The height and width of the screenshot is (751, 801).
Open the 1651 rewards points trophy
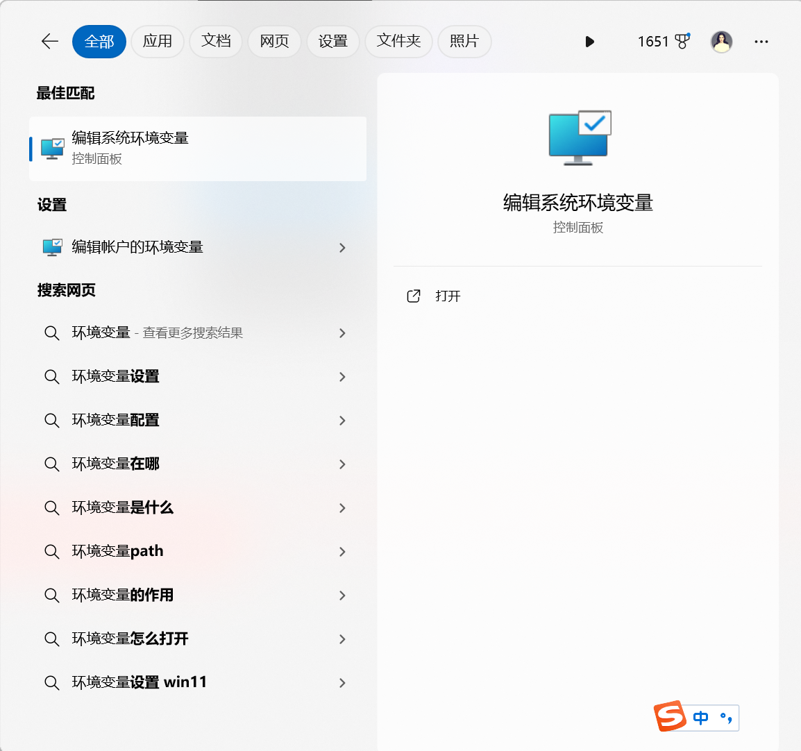pos(664,42)
